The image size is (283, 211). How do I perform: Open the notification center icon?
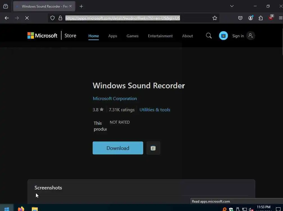[278, 209]
